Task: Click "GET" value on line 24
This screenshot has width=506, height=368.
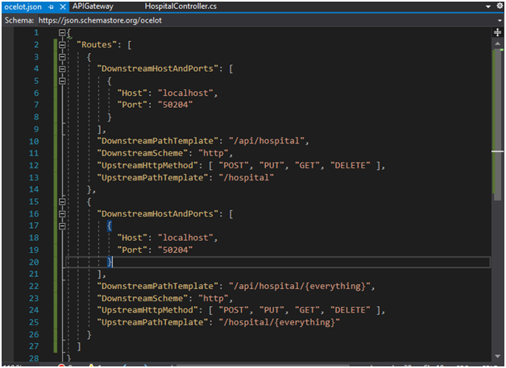Action: tap(307, 310)
